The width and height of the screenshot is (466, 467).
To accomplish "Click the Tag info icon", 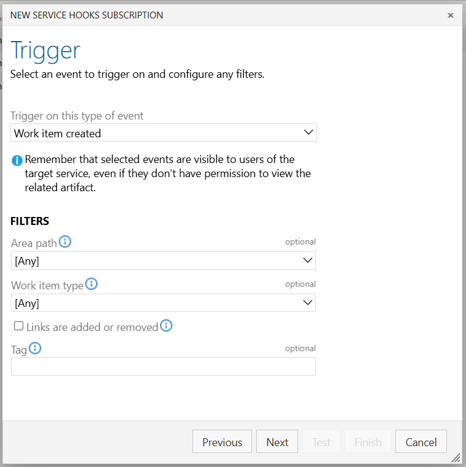I will 35,348.
